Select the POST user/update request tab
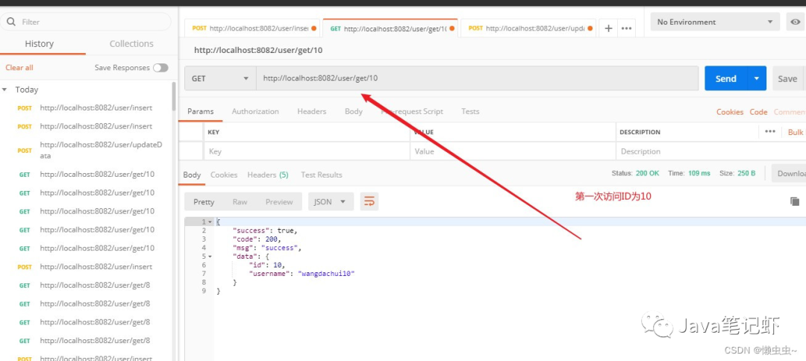 coord(528,28)
